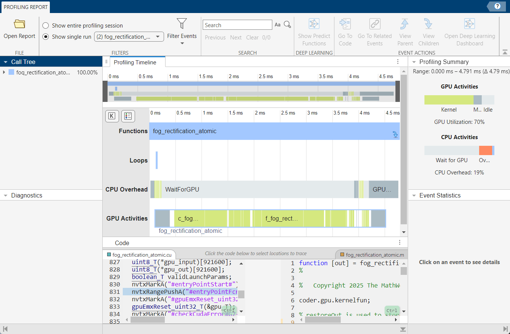Select fog_rectification_atomic bar in Functions row
The width and height of the screenshot is (510, 334).
(275, 131)
